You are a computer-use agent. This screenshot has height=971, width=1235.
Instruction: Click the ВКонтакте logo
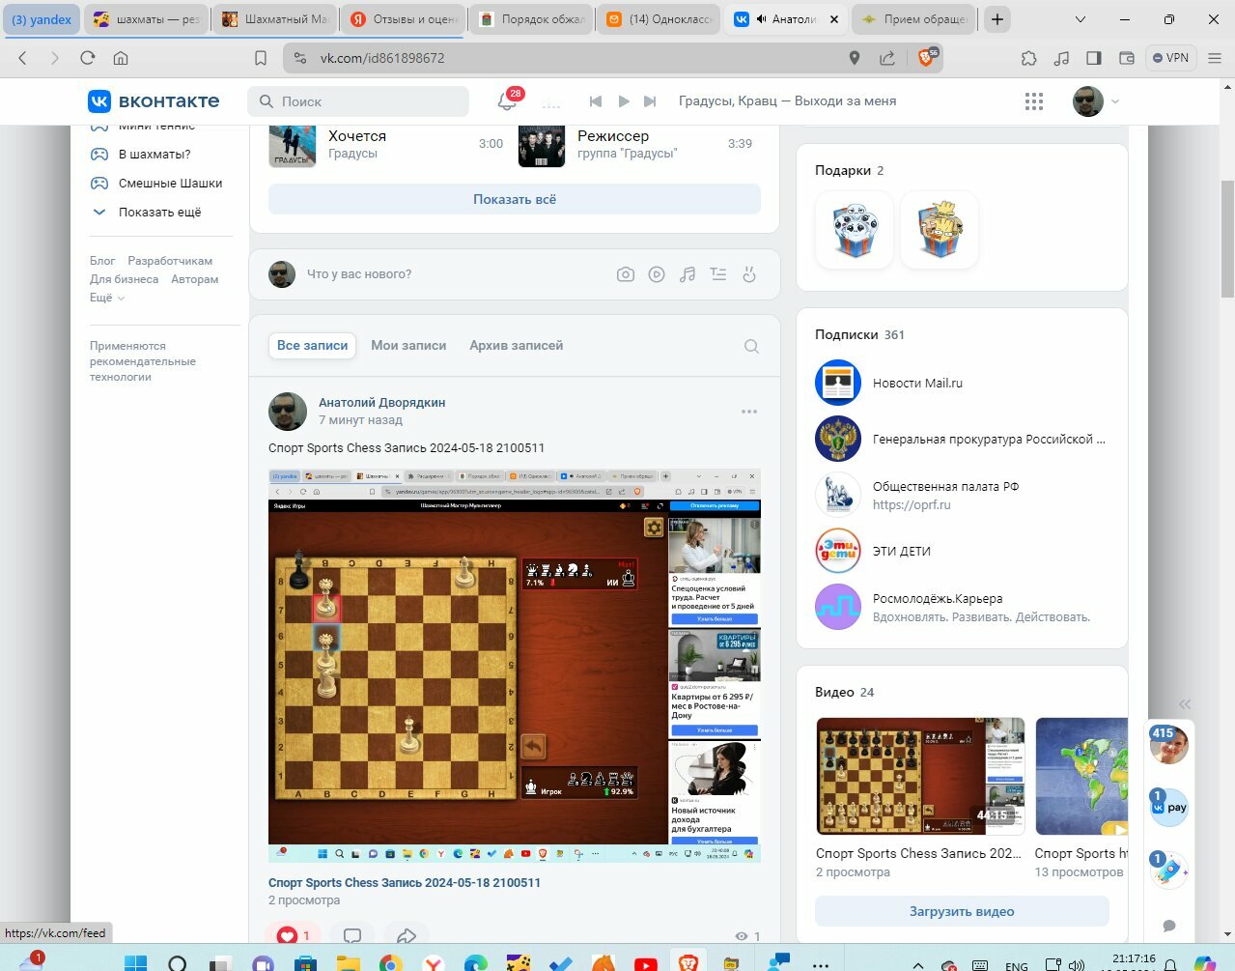click(x=154, y=101)
